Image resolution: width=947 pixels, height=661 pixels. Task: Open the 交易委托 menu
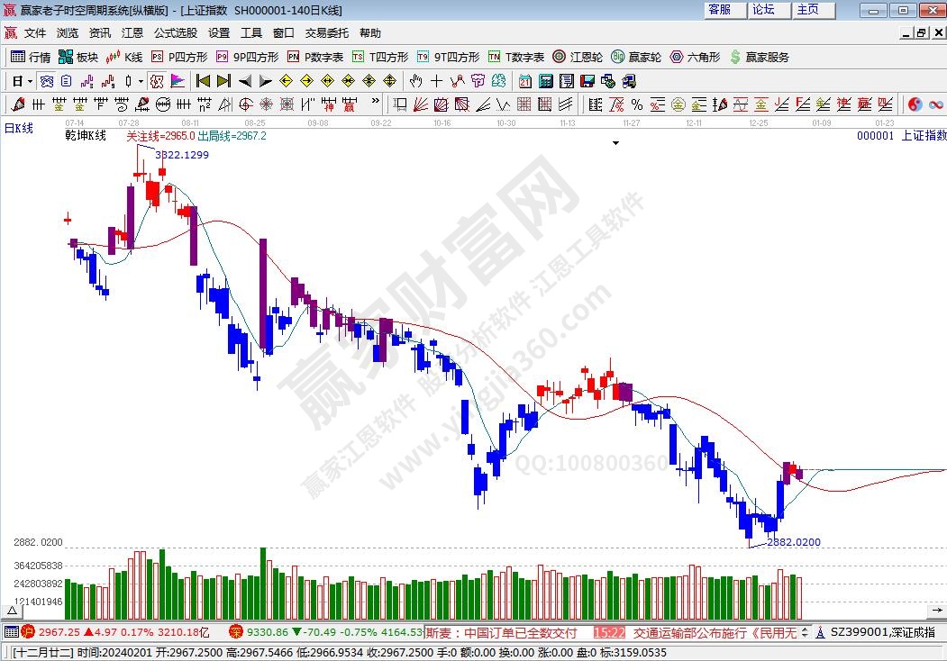(x=326, y=32)
